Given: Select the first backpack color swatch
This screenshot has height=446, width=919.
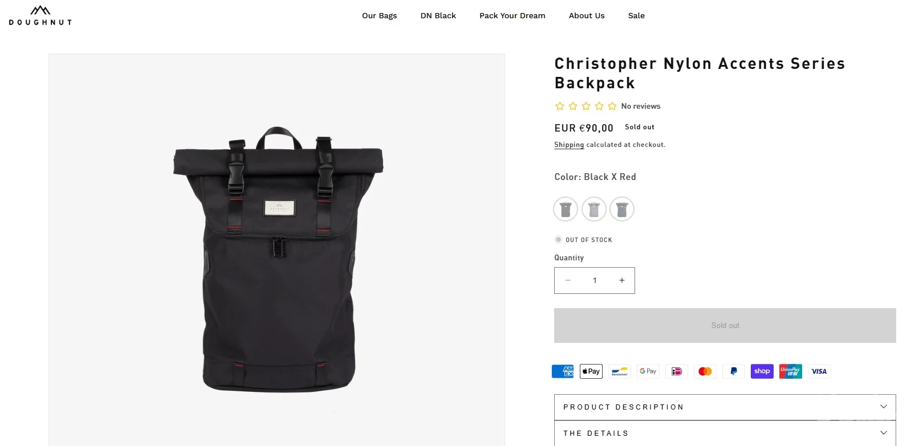Looking at the screenshot, I should click(x=566, y=209).
